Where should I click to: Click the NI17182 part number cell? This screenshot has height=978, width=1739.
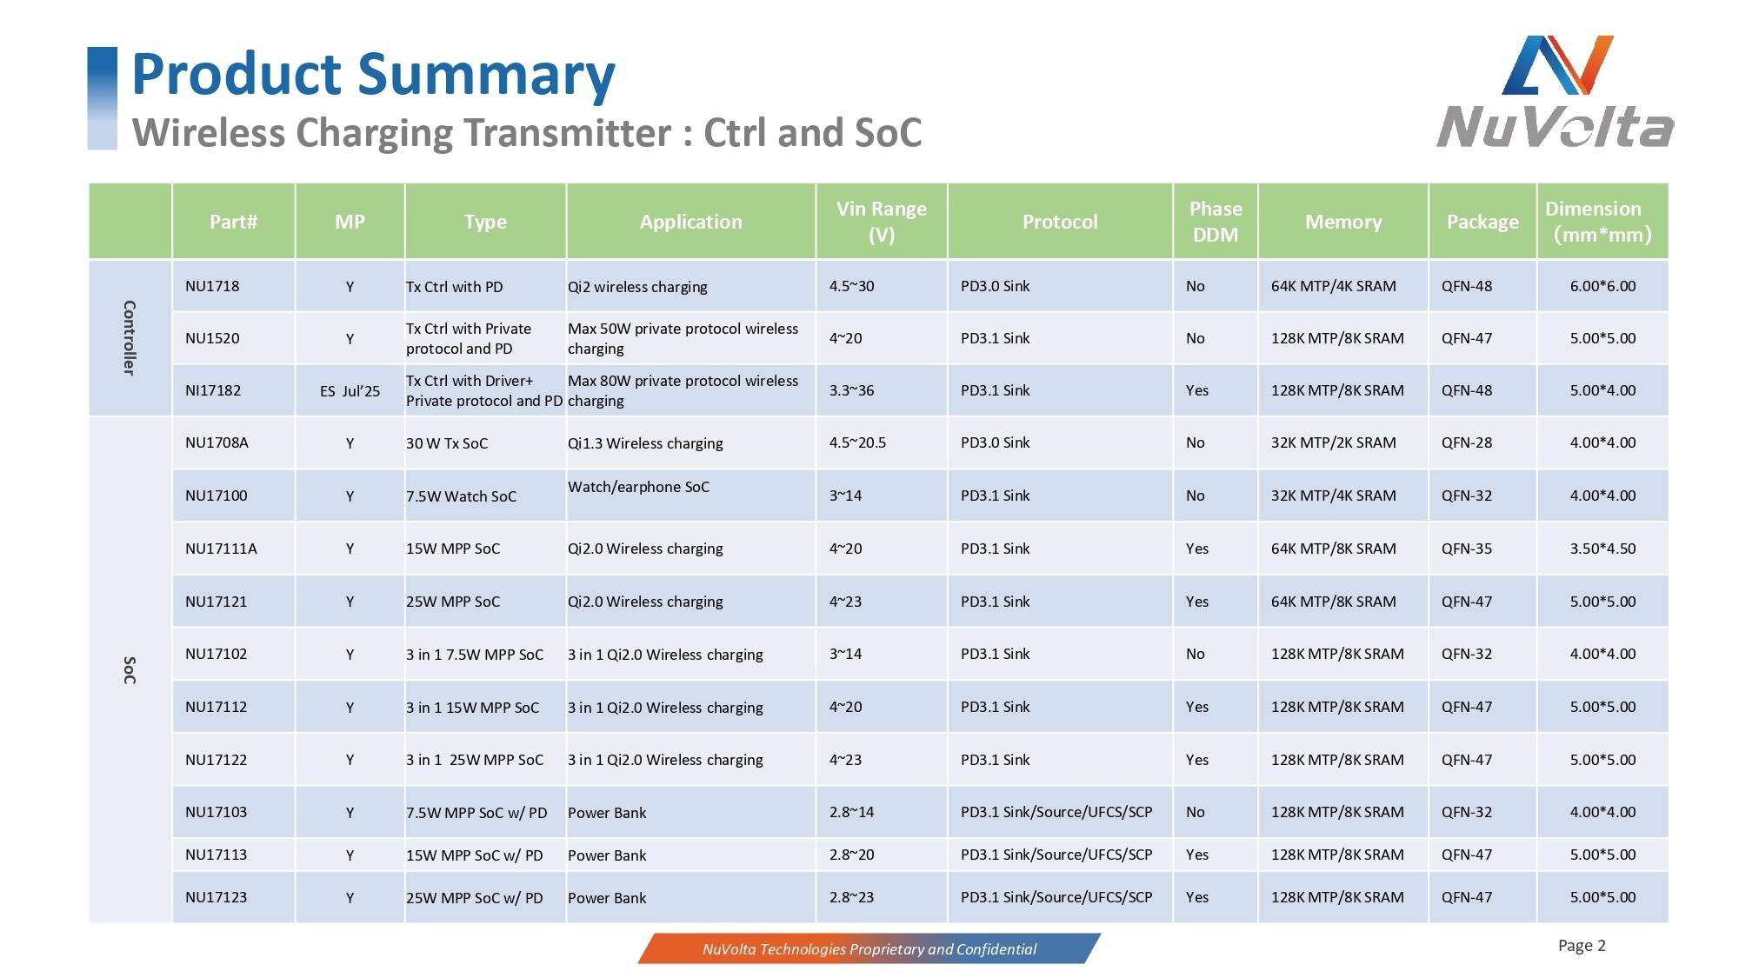coord(213,390)
